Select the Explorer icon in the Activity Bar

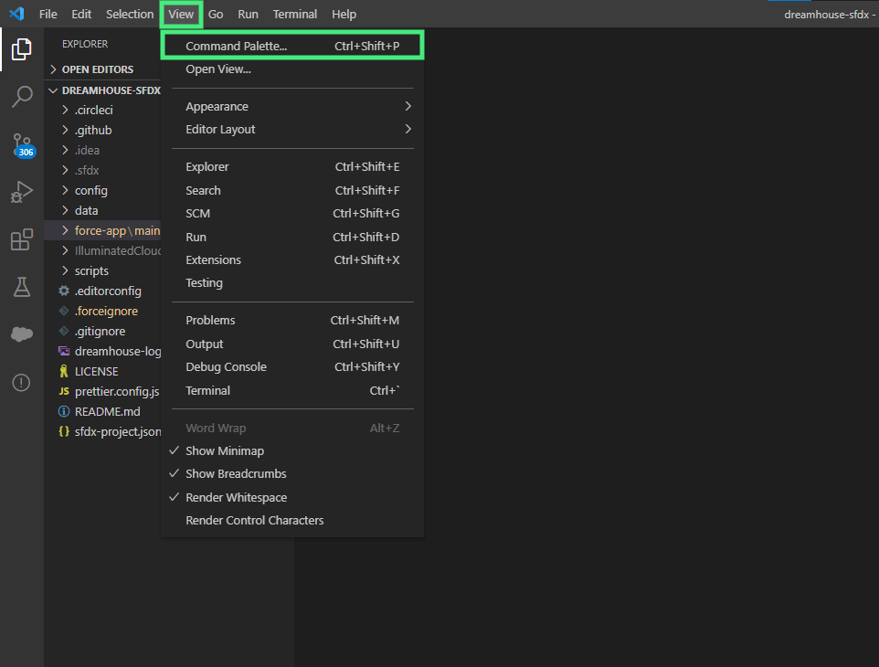pyautogui.click(x=21, y=49)
